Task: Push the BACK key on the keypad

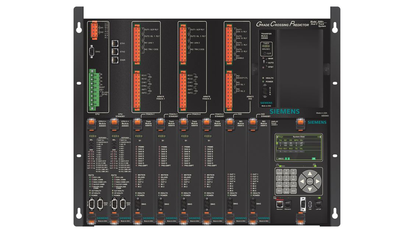Action: coord(293,191)
